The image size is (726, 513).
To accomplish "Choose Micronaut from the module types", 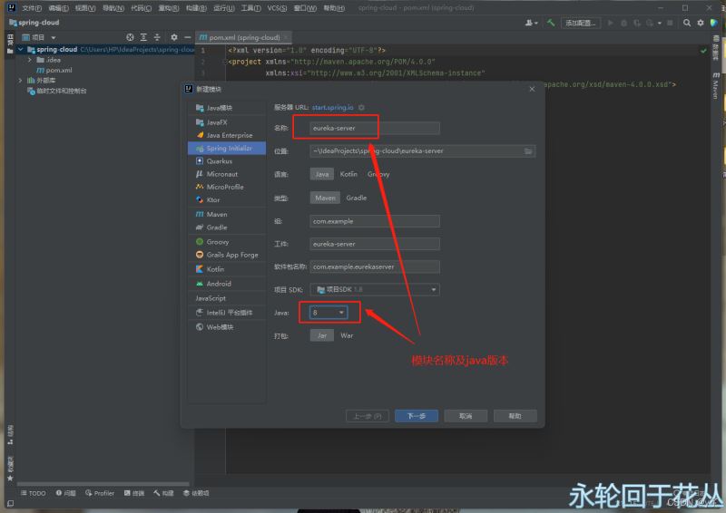I will 221,174.
